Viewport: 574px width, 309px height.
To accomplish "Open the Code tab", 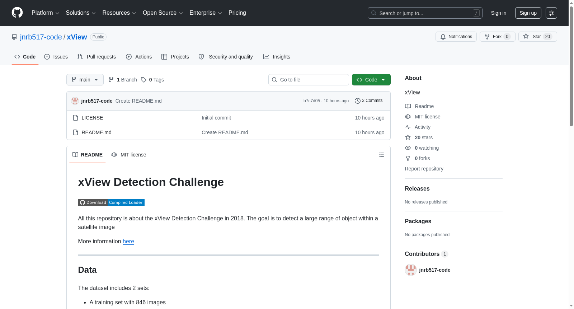I will pyautogui.click(x=25, y=57).
